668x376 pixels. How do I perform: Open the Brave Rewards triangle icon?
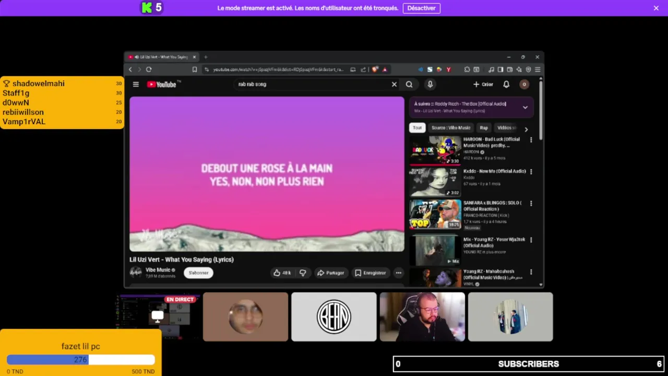tap(385, 69)
